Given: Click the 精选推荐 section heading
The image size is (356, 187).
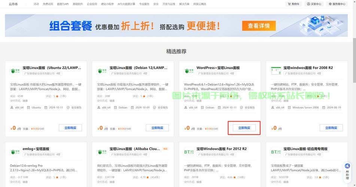Looking at the screenshot, I should click(x=176, y=52).
